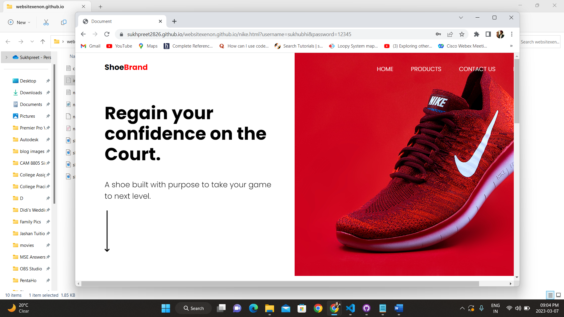
Task: Bookmark this page with star icon
Action: tap(462, 34)
